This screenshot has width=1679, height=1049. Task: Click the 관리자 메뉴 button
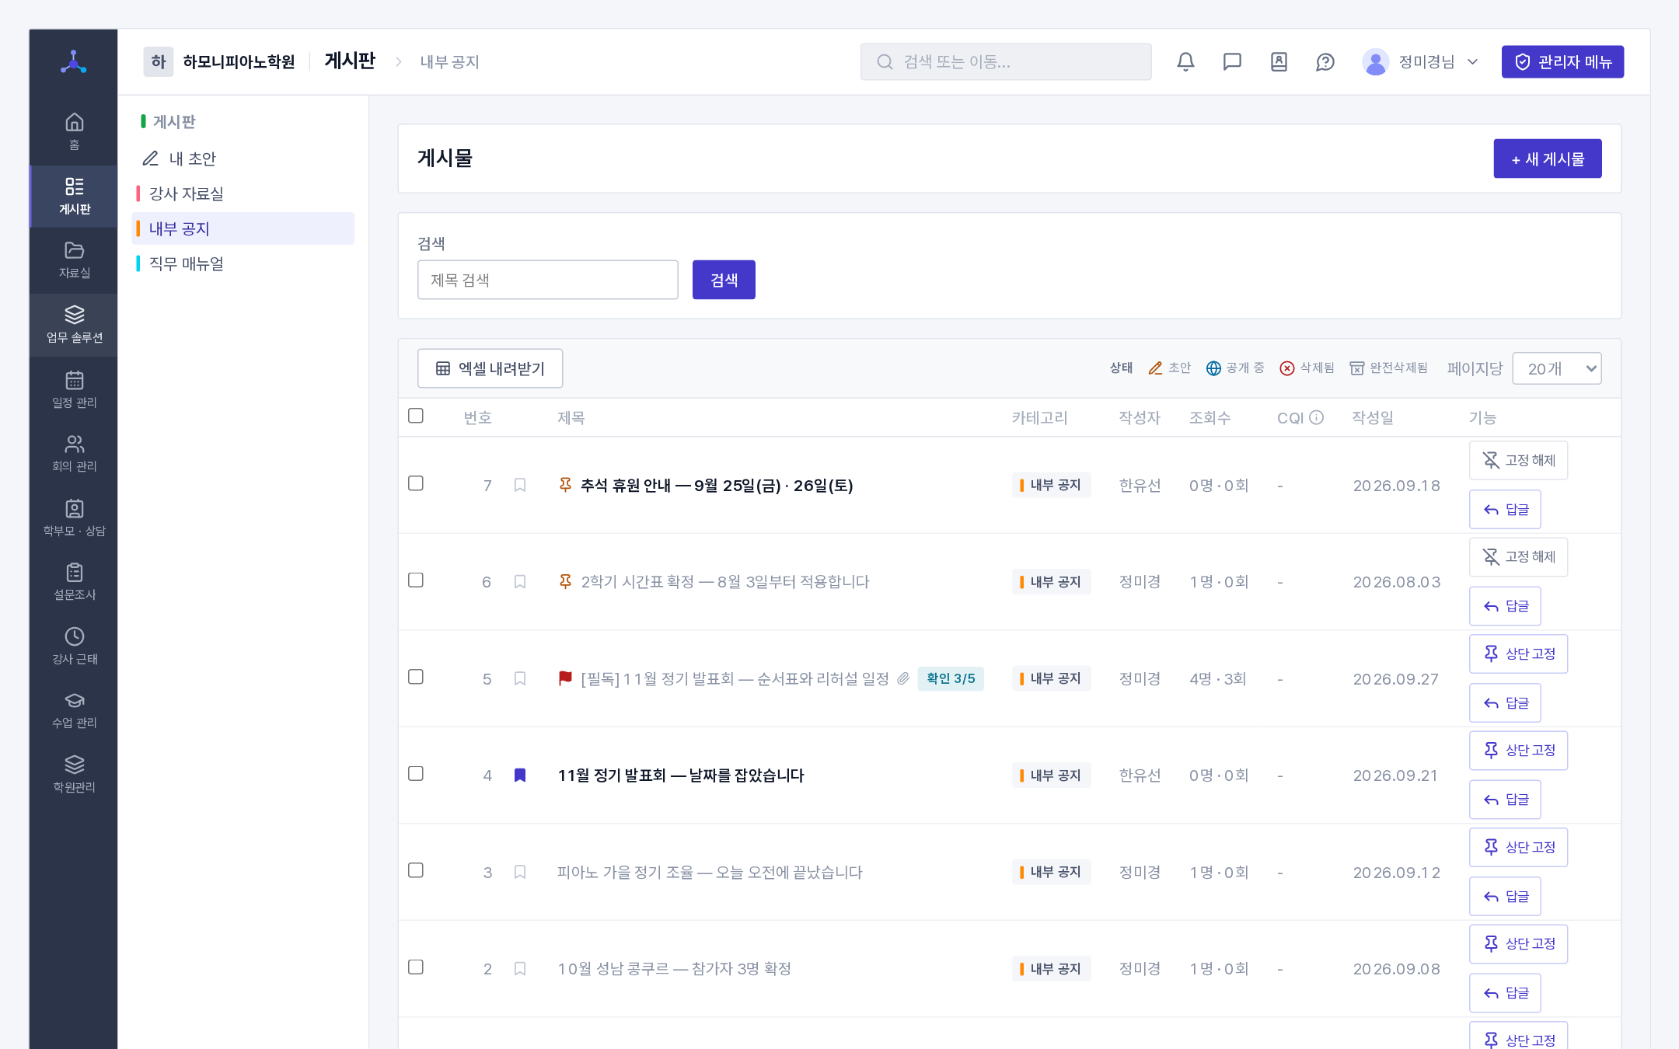(x=1562, y=62)
